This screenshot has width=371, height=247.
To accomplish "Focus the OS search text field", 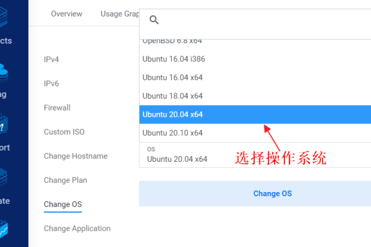I will tap(260, 20).
